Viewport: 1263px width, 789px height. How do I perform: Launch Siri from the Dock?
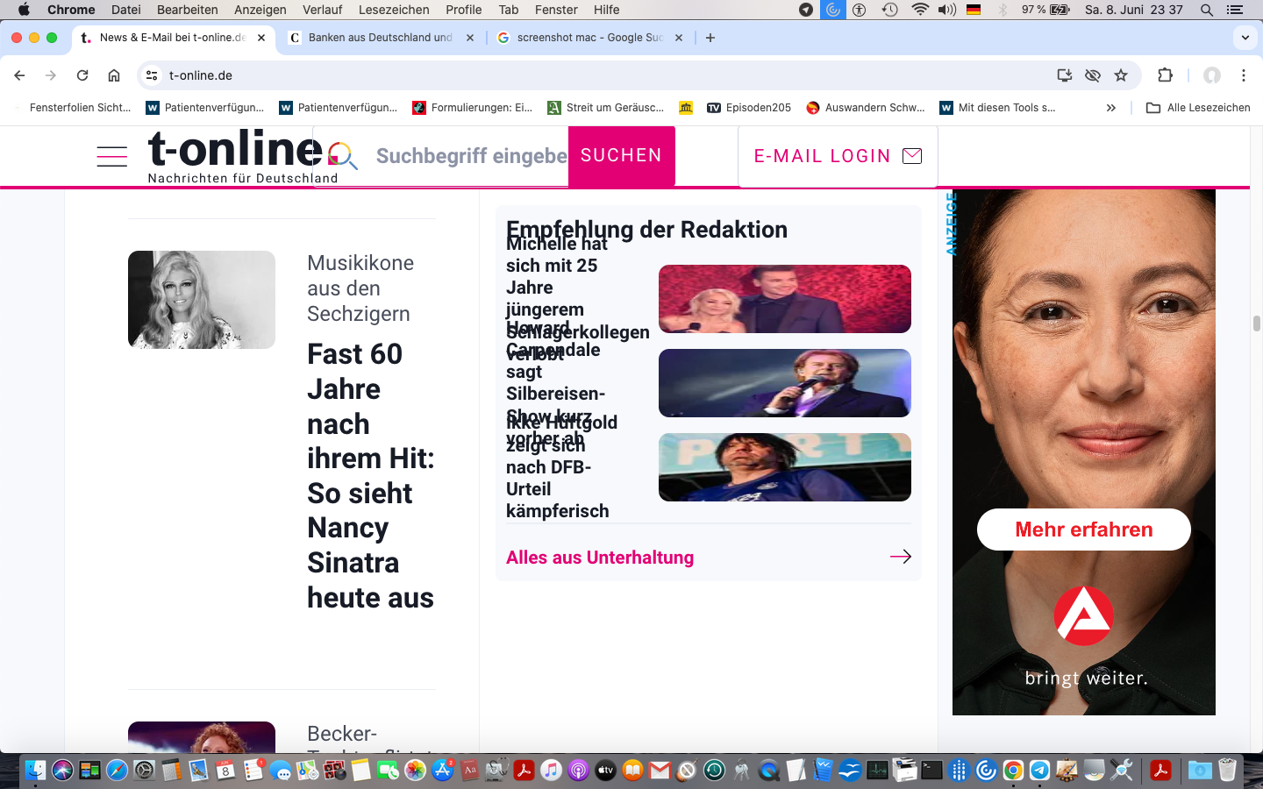tap(62, 771)
